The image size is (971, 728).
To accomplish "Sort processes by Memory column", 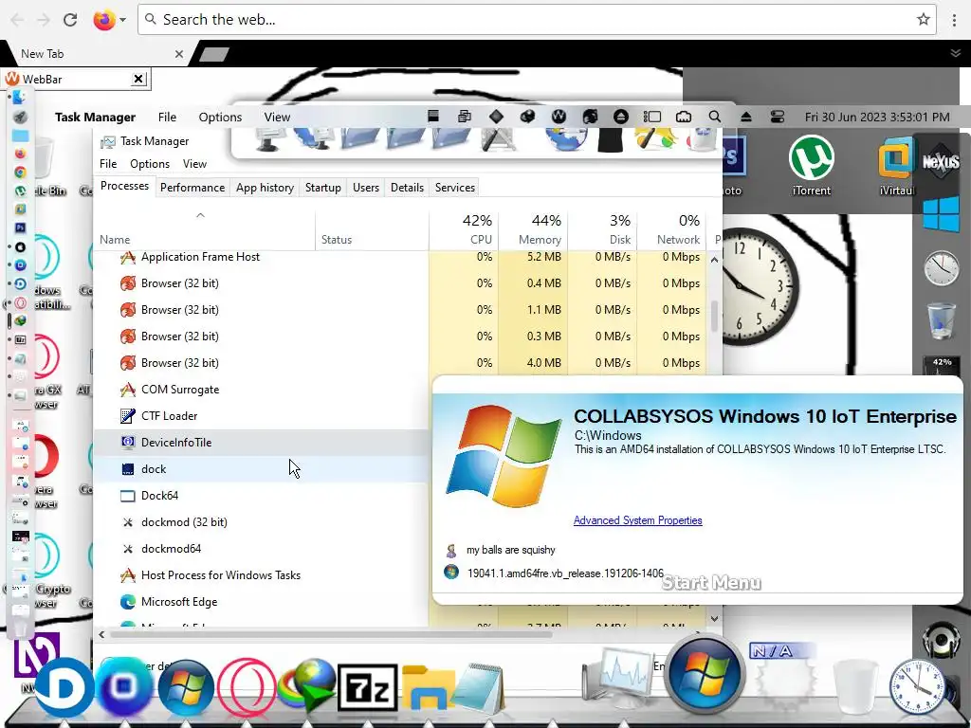I will click(x=534, y=229).
